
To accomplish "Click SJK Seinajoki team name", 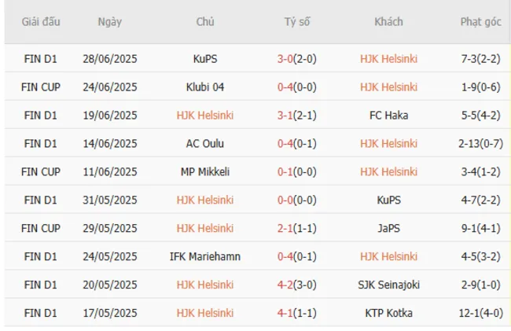I will coord(388,285).
